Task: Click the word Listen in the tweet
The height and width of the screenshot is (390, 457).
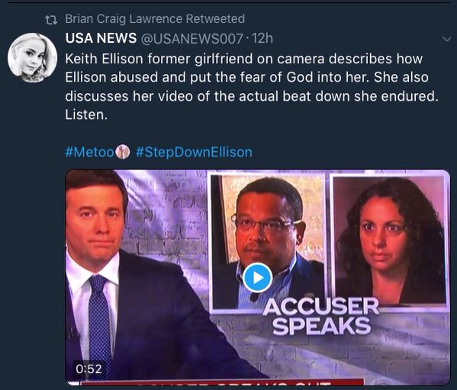Action: click(x=85, y=114)
